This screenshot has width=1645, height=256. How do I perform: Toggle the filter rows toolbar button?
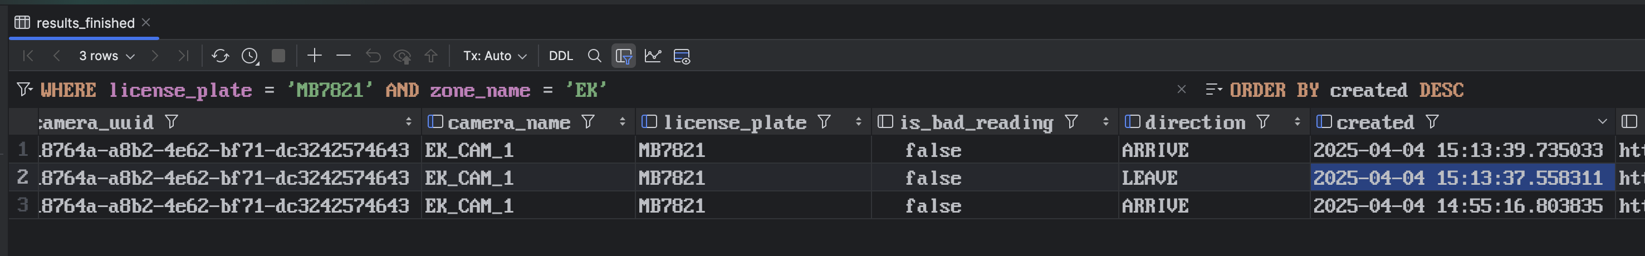tap(624, 56)
